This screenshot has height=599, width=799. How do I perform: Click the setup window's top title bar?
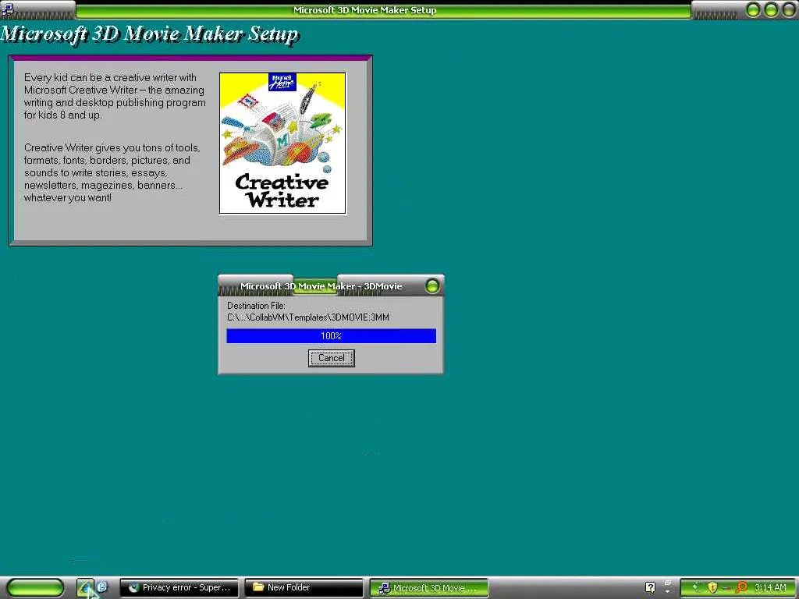click(365, 9)
